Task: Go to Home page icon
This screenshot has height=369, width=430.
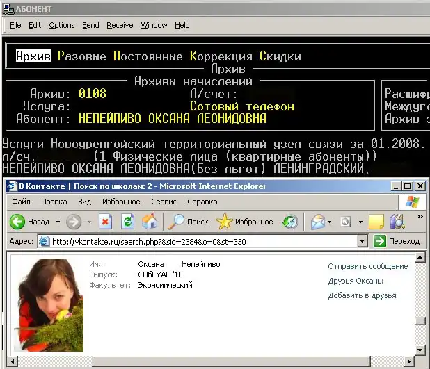Action: pyautogui.click(x=150, y=222)
